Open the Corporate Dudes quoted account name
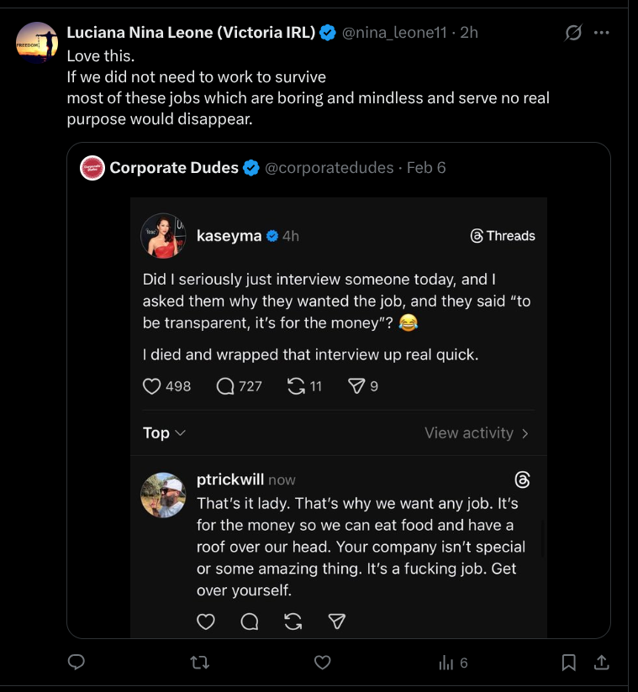This screenshot has width=638, height=692. coord(174,168)
